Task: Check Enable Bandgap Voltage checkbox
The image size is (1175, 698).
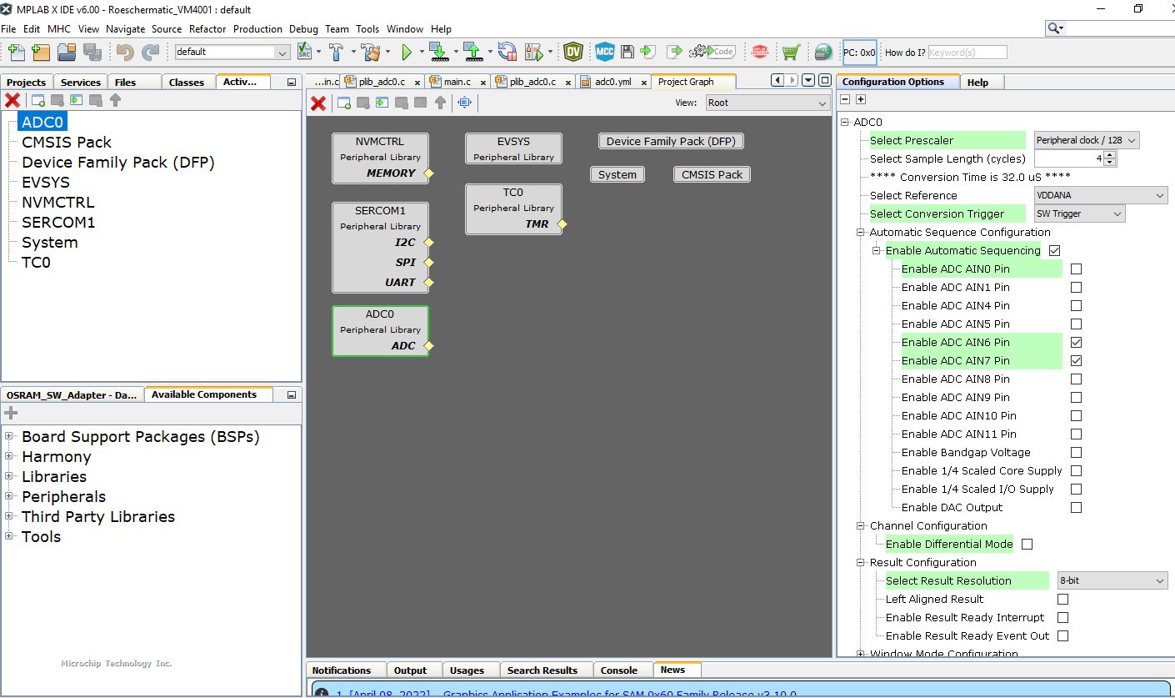Action: point(1076,452)
